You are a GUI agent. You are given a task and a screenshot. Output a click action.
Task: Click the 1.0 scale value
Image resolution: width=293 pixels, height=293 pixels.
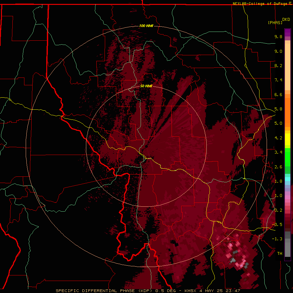coord(278,196)
